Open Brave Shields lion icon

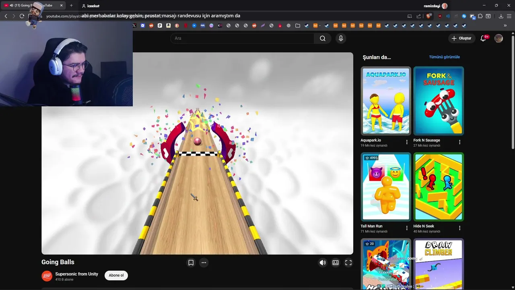point(428,16)
